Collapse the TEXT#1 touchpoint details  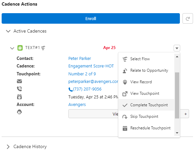[12, 48]
